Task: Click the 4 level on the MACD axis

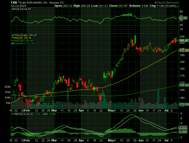Action: coord(181,123)
